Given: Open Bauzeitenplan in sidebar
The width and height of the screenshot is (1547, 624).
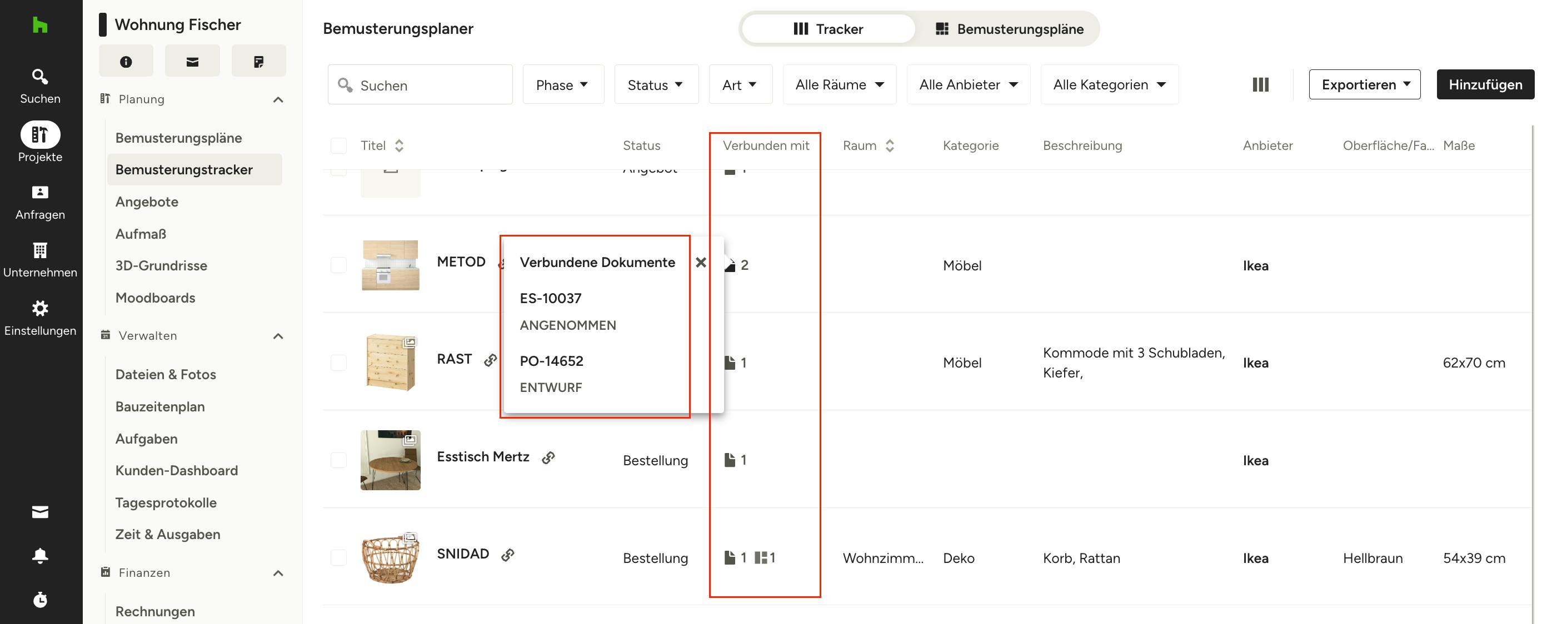Looking at the screenshot, I should point(159,407).
